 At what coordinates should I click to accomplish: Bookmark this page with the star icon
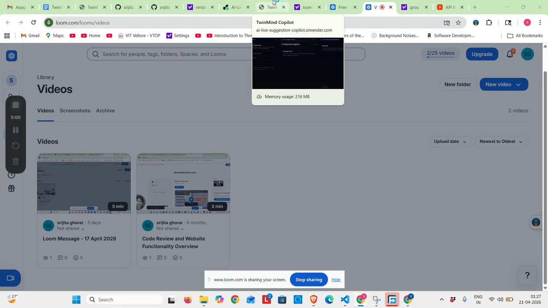point(458,23)
